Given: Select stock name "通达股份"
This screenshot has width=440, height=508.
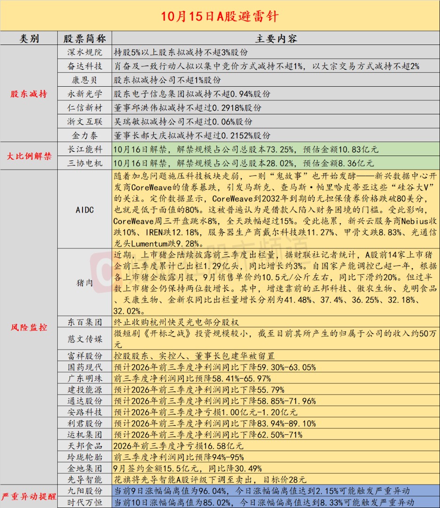Looking at the screenshot, I should (84, 401).
